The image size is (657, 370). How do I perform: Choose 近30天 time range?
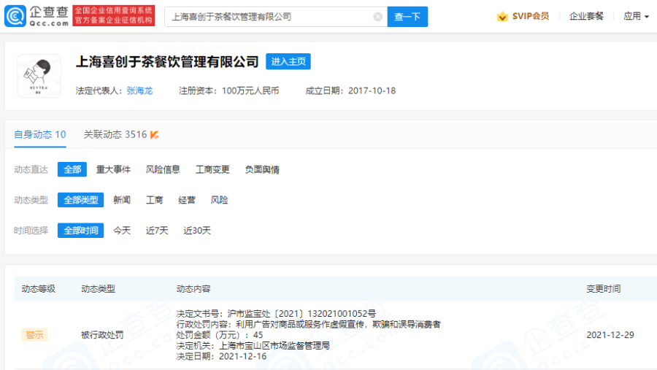point(197,231)
